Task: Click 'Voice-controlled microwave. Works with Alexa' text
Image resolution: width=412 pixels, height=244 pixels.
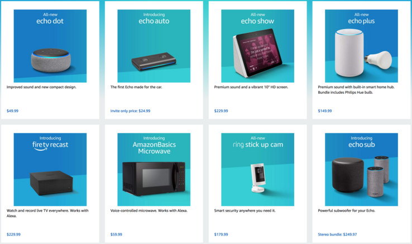Action: pyautogui.click(x=148, y=210)
